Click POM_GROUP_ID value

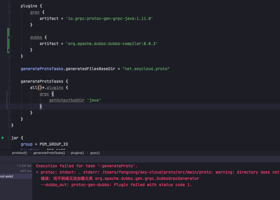[54, 144]
